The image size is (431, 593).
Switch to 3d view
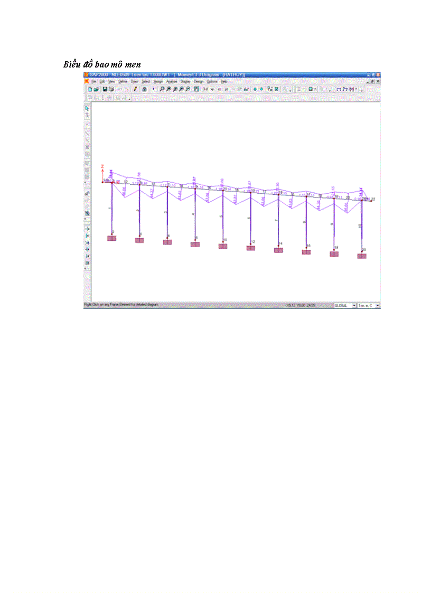click(x=205, y=89)
